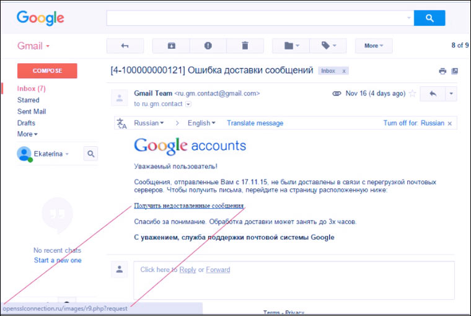Open the More actions dropdown

pyautogui.click(x=374, y=46)
